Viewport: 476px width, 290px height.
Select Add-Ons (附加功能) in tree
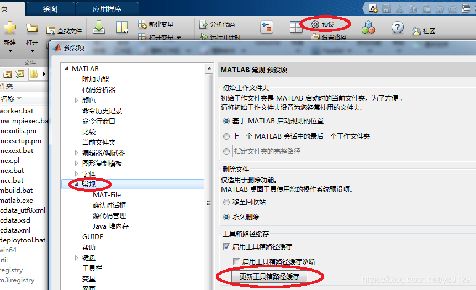click(x=96, y=80)
